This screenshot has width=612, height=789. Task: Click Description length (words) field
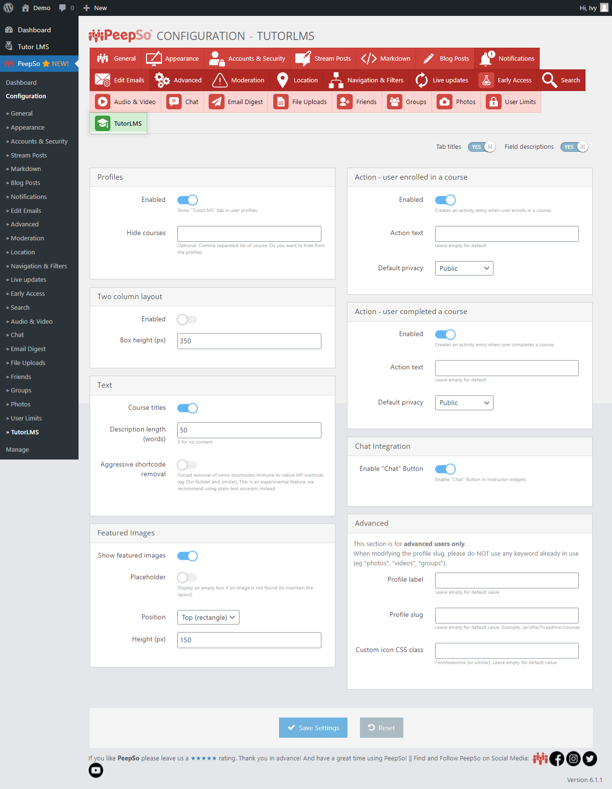tap(249, 430)
